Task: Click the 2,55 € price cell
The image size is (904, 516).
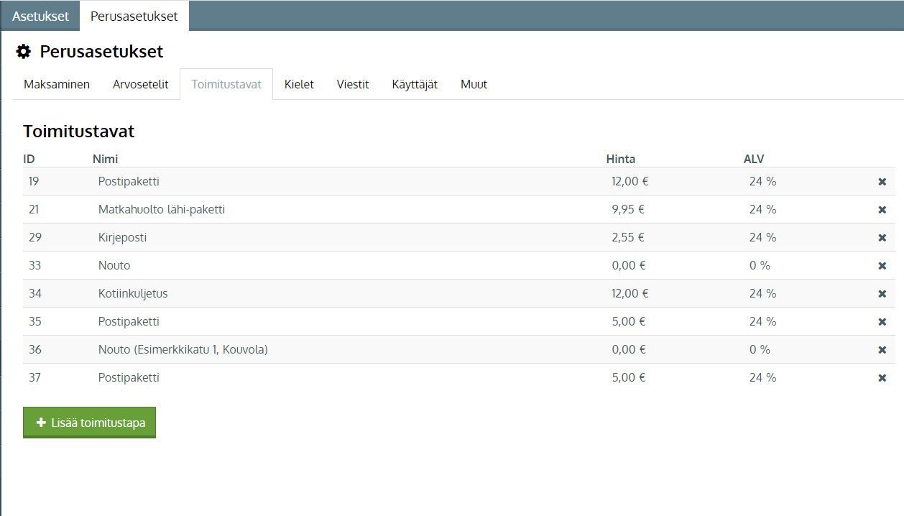Action: tap(628, 237)
